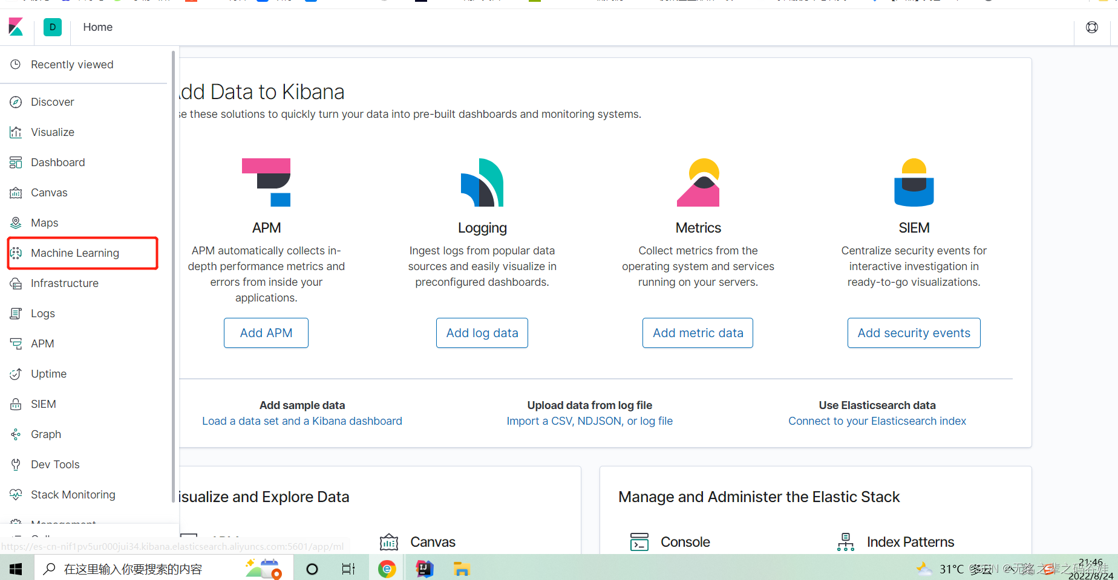Click the Discover compass icon

(x=16, y=102)
